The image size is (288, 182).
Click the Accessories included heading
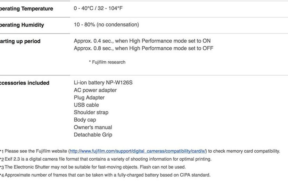[x=24, y=83]
